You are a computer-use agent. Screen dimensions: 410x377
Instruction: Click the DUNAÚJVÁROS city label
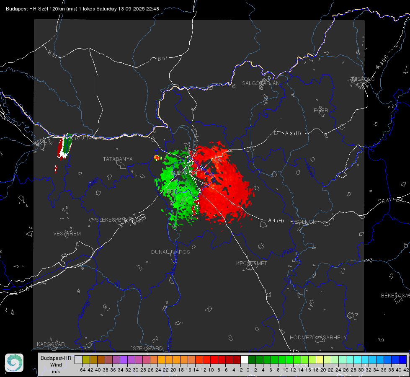click(170, 252)
